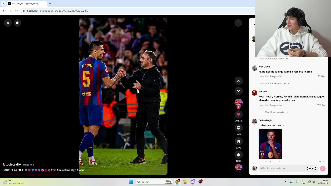
Task: Navigate back in the browser
Action: point(4,11)
